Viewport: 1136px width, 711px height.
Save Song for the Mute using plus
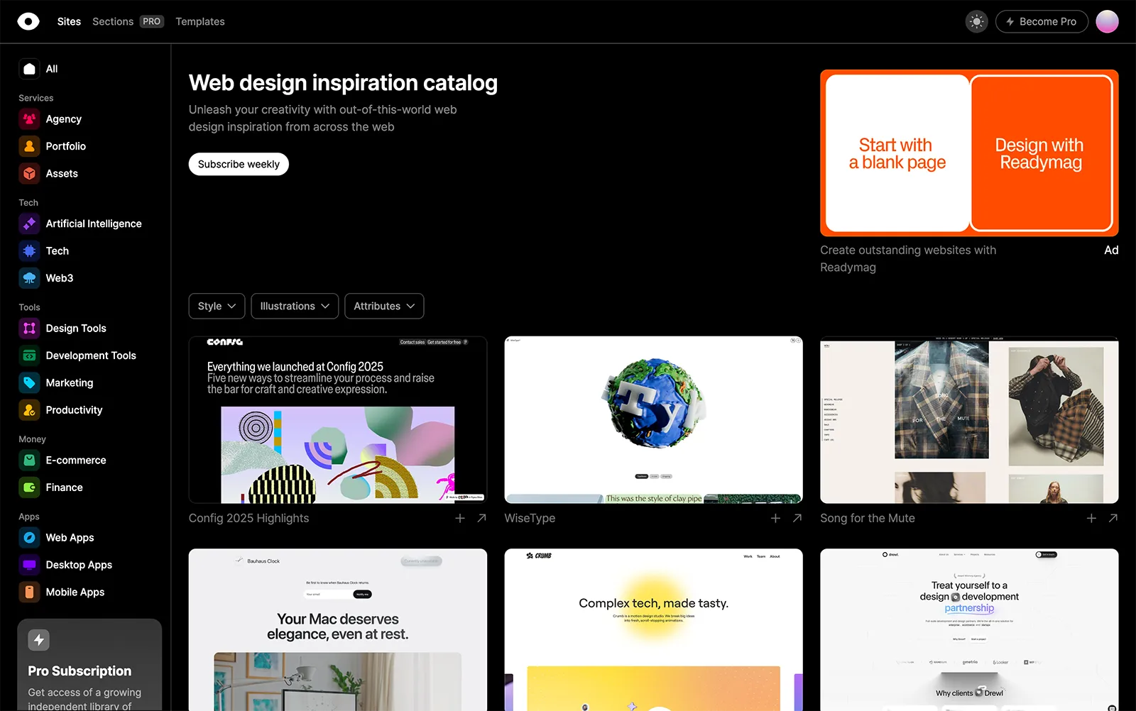[x=1091, y=519]
